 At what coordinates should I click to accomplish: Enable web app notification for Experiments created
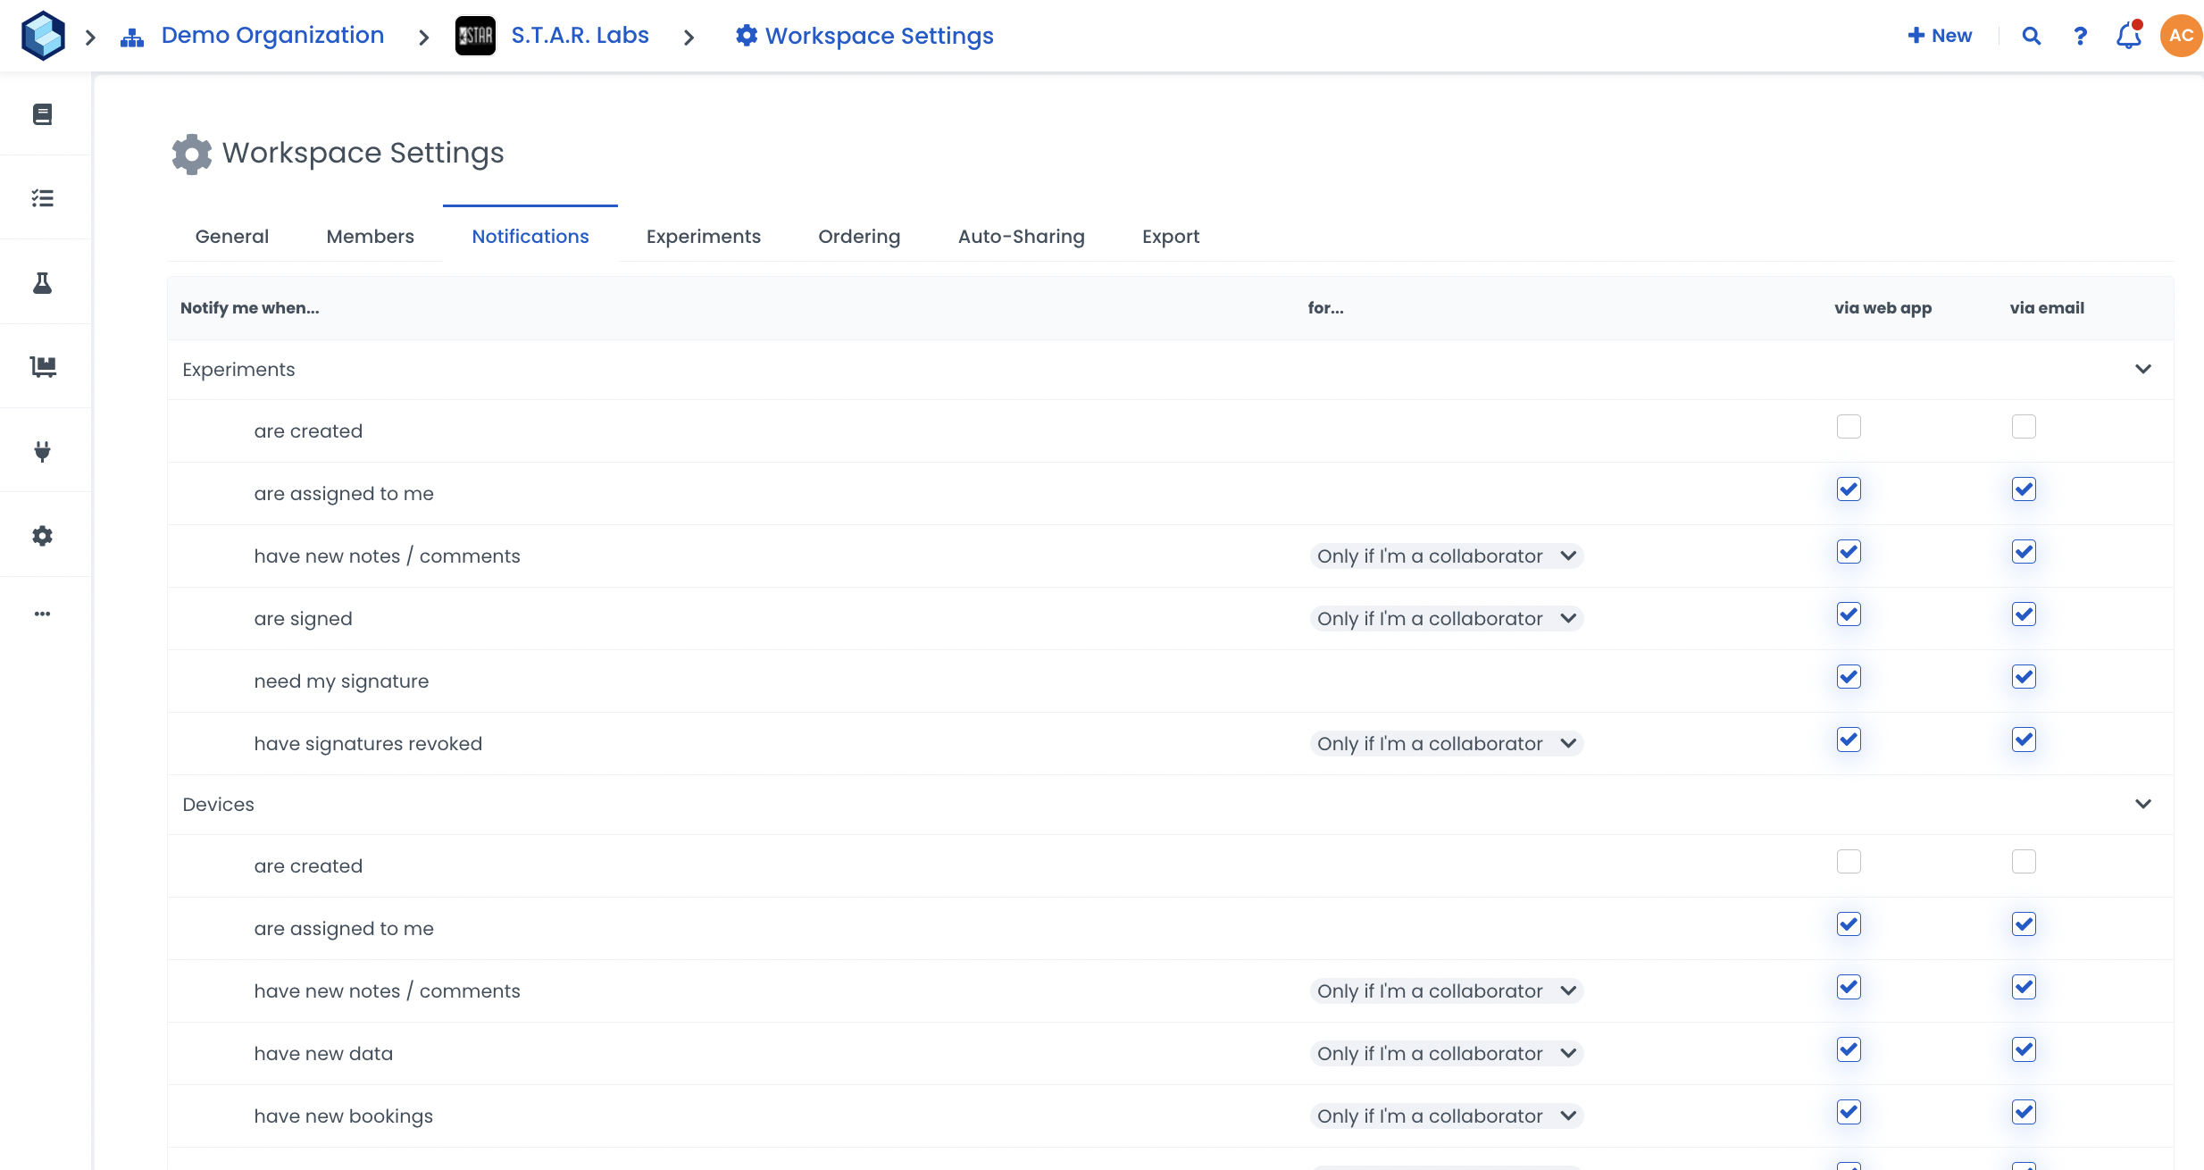[1849, 427]
